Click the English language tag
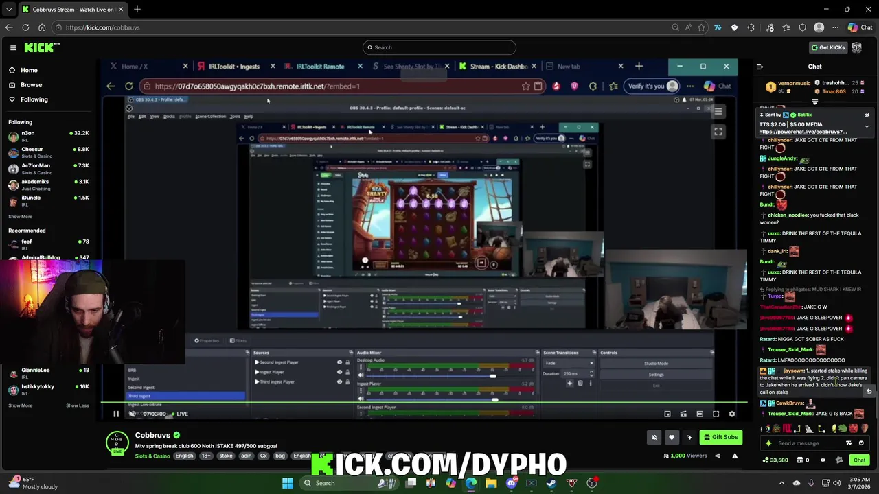 point(184,456)
